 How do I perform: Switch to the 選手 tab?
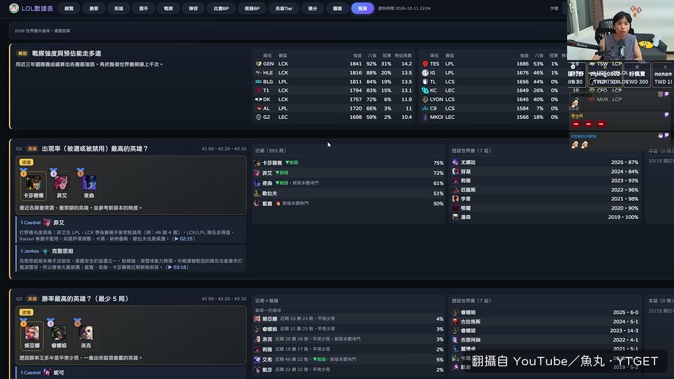143,8
